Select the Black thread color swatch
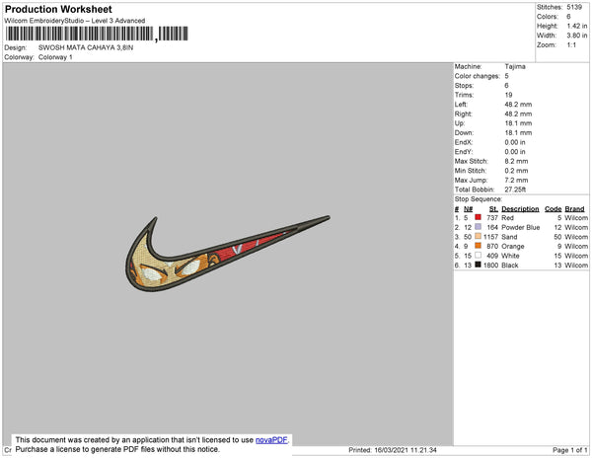 (x=478, y=265)
